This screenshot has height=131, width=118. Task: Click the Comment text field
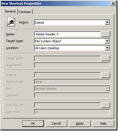[x=72, y=95]
